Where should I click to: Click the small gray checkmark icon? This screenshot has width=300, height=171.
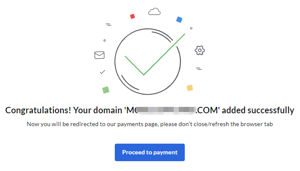102,72
